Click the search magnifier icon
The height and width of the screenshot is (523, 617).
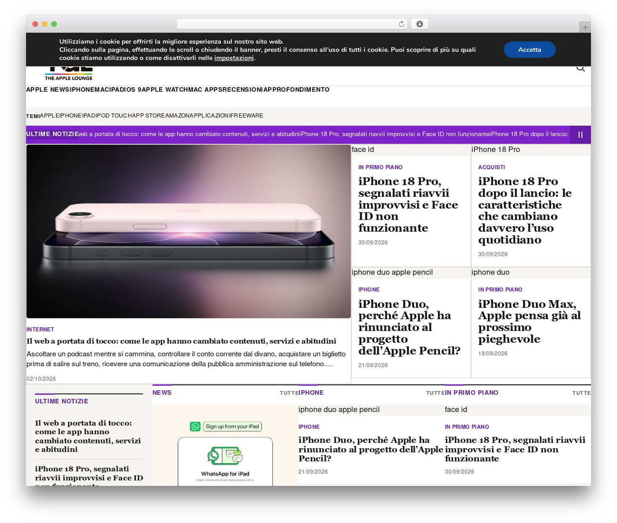click(580, 68)
